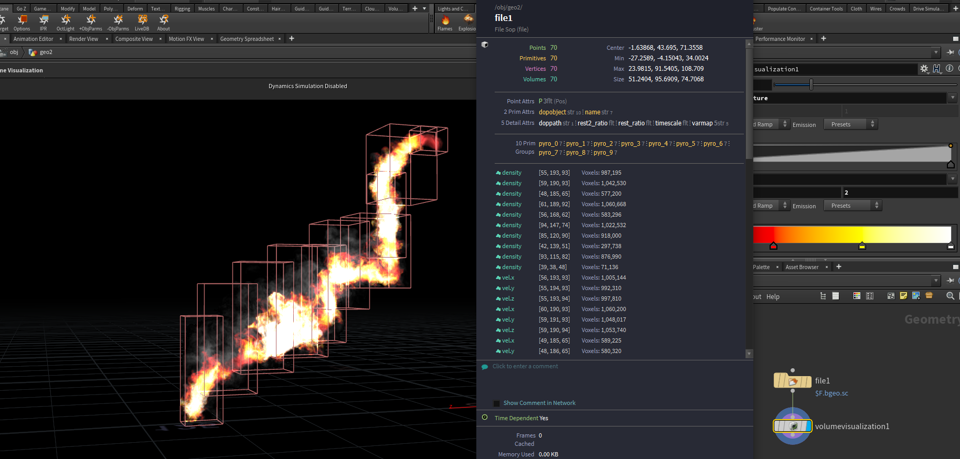Toggle display flag on volumevisualization1 node
This screenshot has height=459, width=960.
coord(807,426)
